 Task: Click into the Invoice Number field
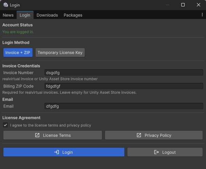(x=124, y=72)
